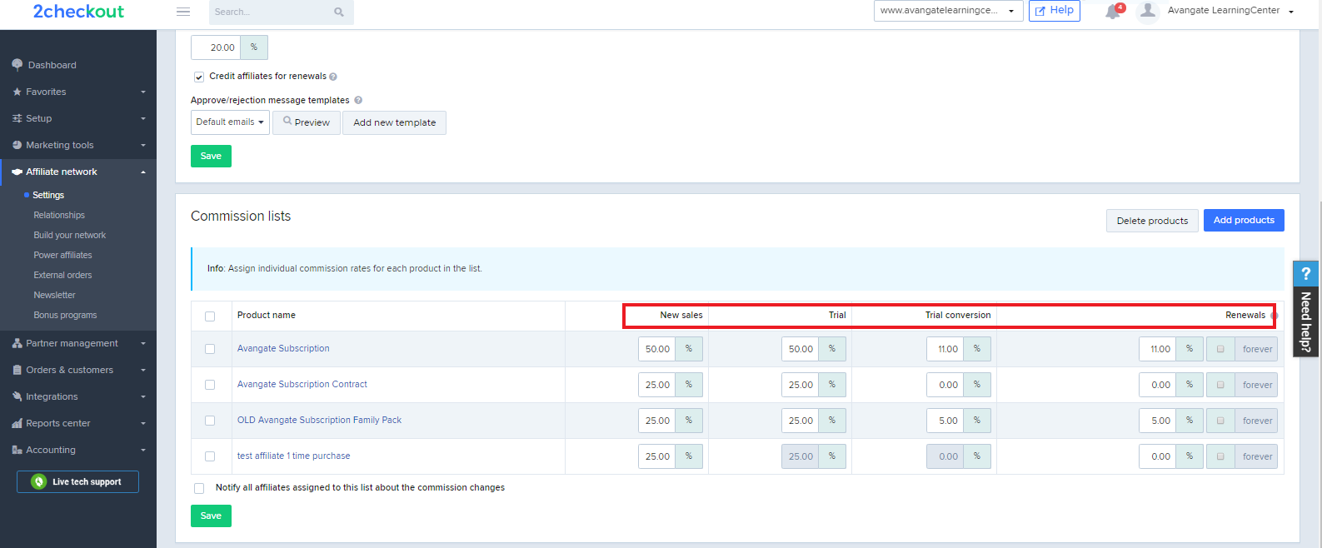This screenshot has width=1322, height=548.
Task: Click the Dashboard sidebar icon
Action: [x=17, y=65]
